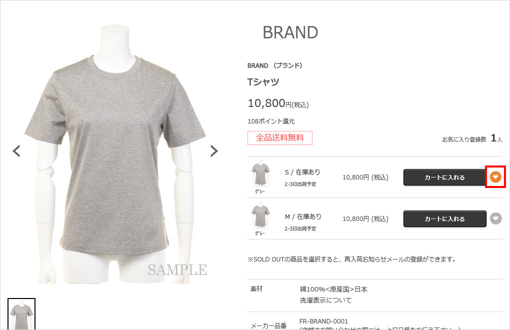Toggle orange favorite heart for size S
The width and height of the screenshot is (510, 330).
(x=495, y=177)
